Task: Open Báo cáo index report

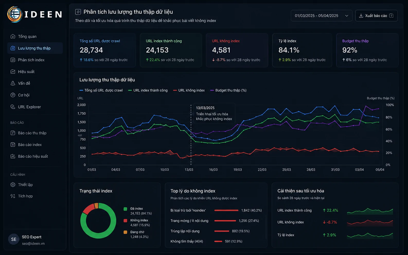Action: (35, 144)
